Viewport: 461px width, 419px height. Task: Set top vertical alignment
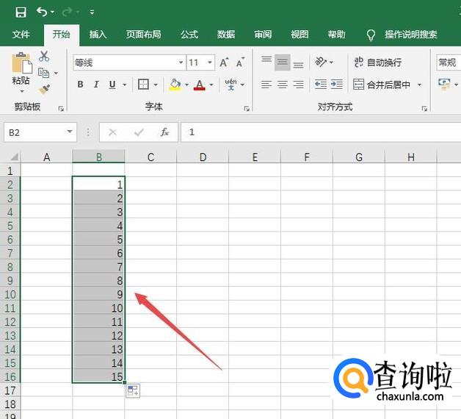click(266, 60)
